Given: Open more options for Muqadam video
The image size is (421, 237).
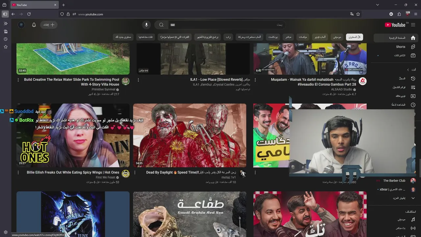Looking at the screenshot, I should [x=255, y=80].
